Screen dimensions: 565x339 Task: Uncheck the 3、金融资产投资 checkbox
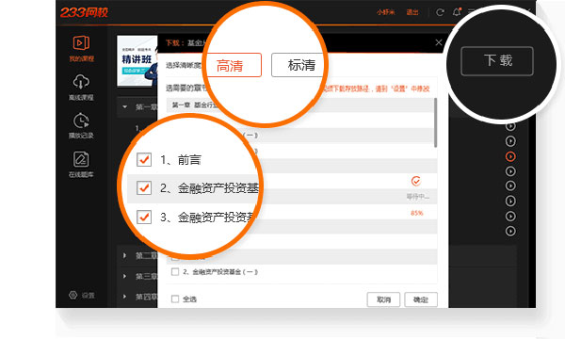coord(144,218)
